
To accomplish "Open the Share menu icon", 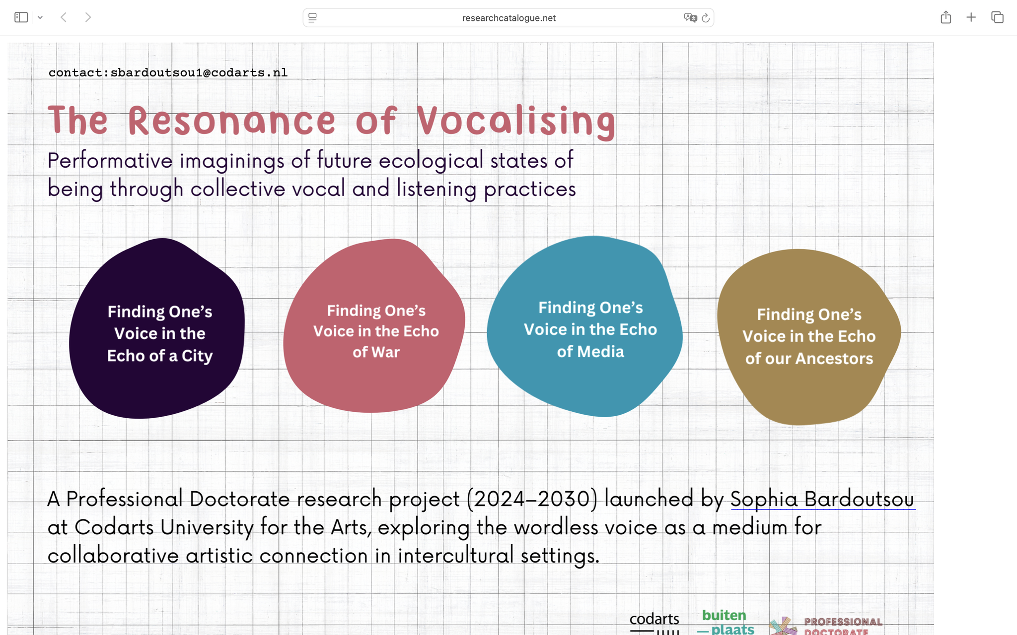I will click(x=945, y=17).
